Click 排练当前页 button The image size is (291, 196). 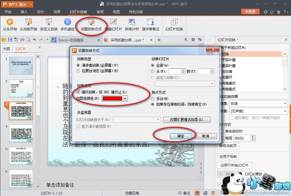click(x=228, y=146)
